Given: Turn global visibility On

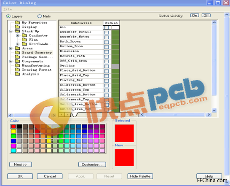Looking at the screenshot, I should tap(195, 16).
